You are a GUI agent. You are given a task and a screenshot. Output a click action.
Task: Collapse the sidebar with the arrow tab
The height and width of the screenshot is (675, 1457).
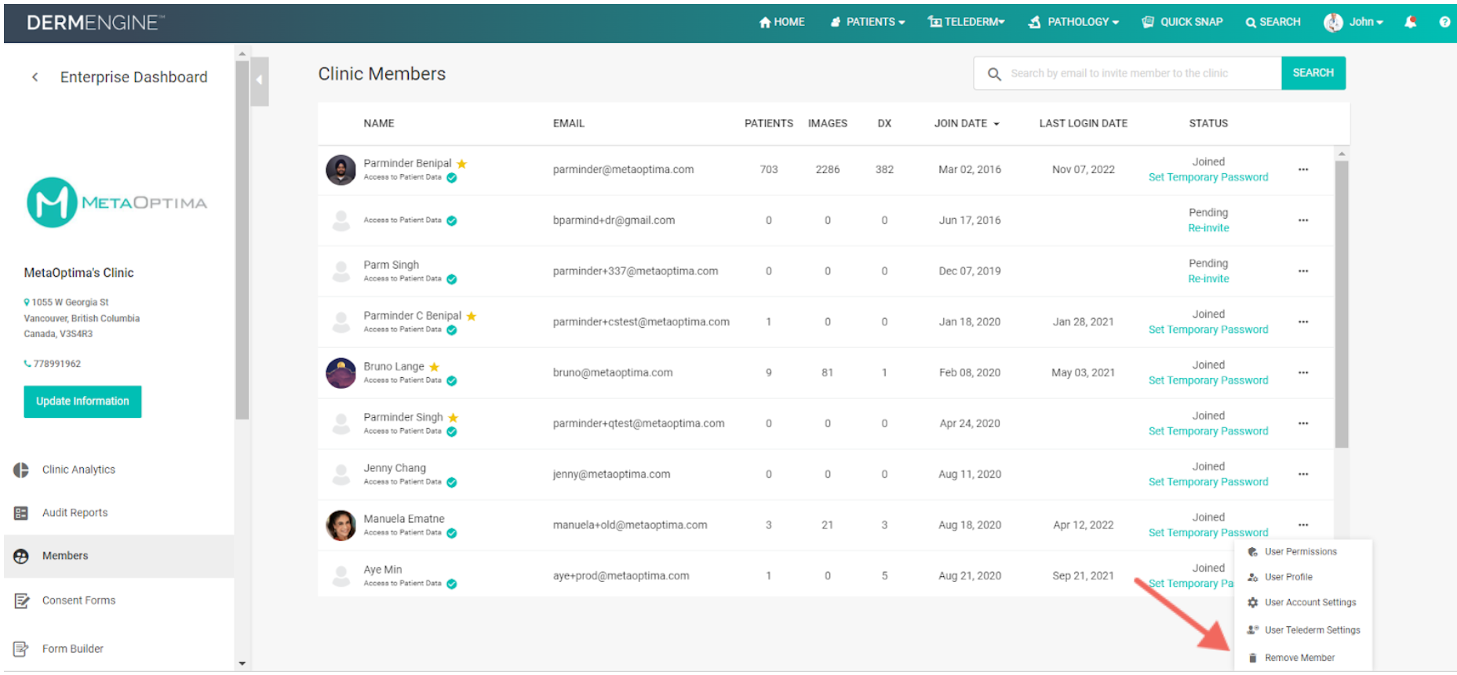pos(259,81)
